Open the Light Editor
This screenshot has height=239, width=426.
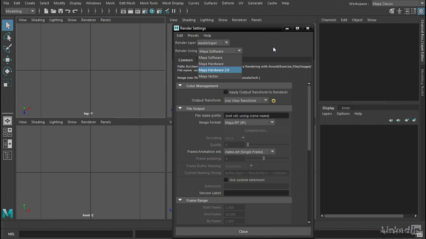(x=166, y=11)
